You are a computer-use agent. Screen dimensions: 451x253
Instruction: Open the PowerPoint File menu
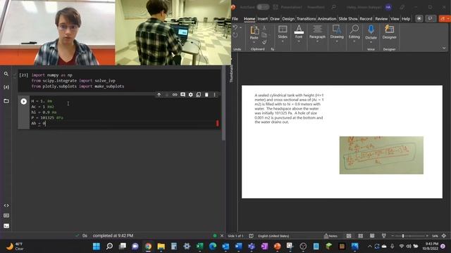coord(235,19)
